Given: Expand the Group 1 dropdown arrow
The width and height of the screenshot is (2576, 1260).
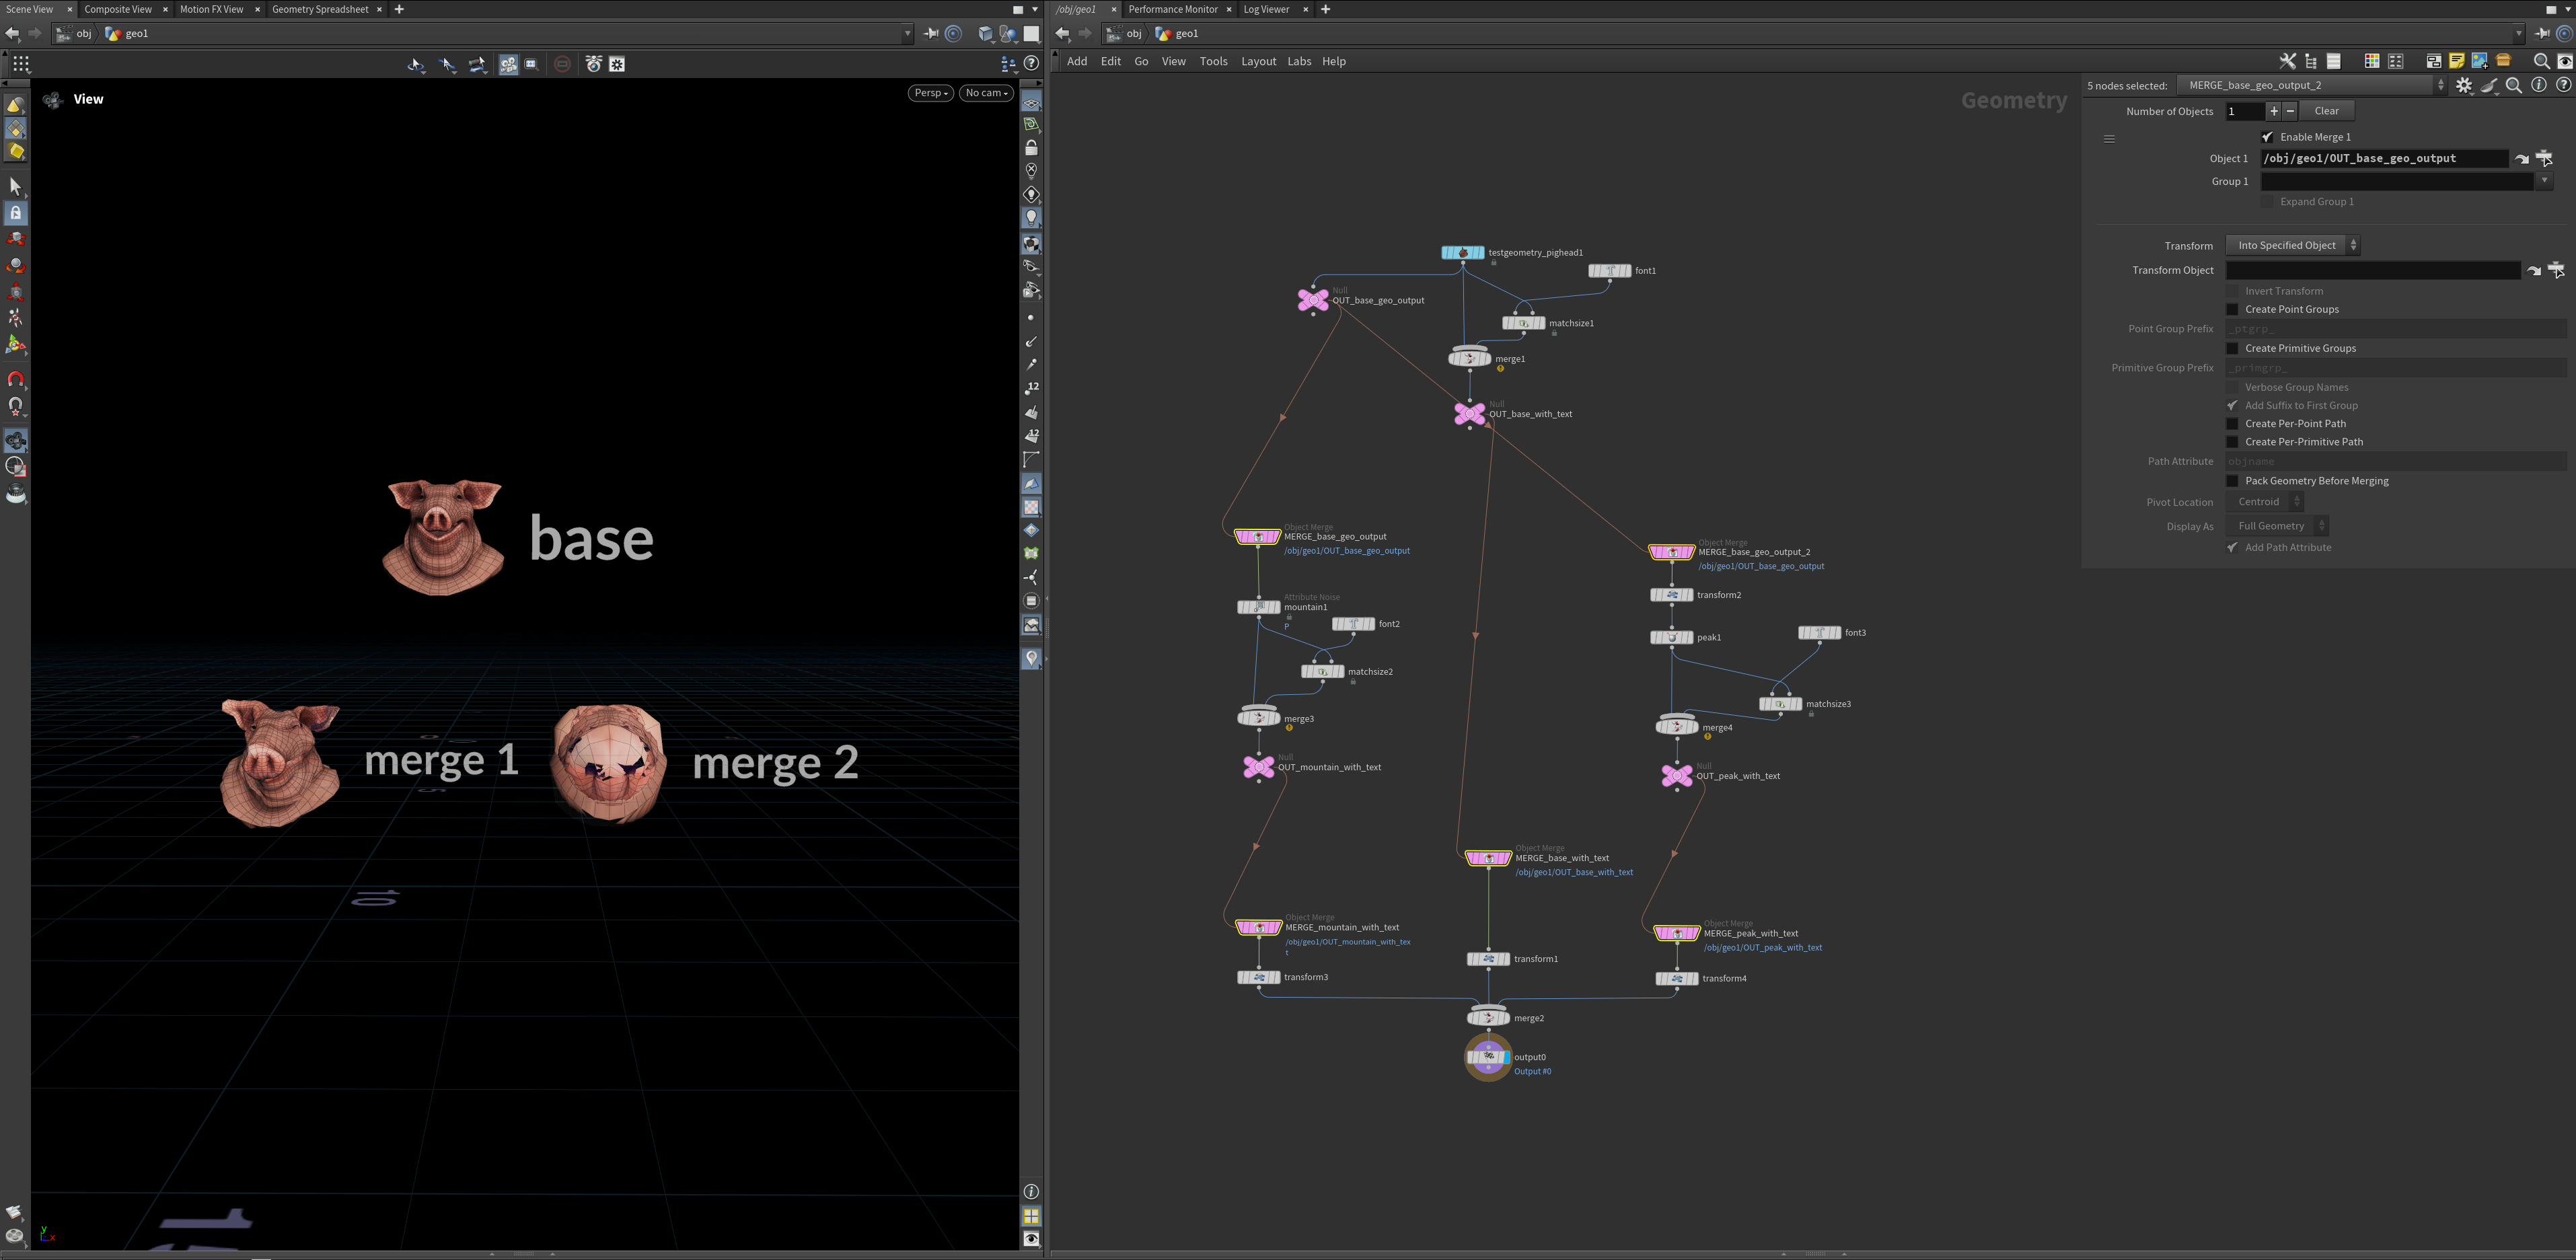Looking at the screenshot, I should click(2544, 182).
